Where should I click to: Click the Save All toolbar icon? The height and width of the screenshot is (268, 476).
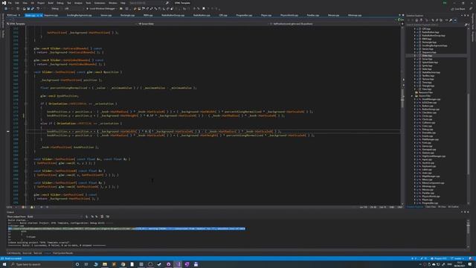click(x=33, y=9)
